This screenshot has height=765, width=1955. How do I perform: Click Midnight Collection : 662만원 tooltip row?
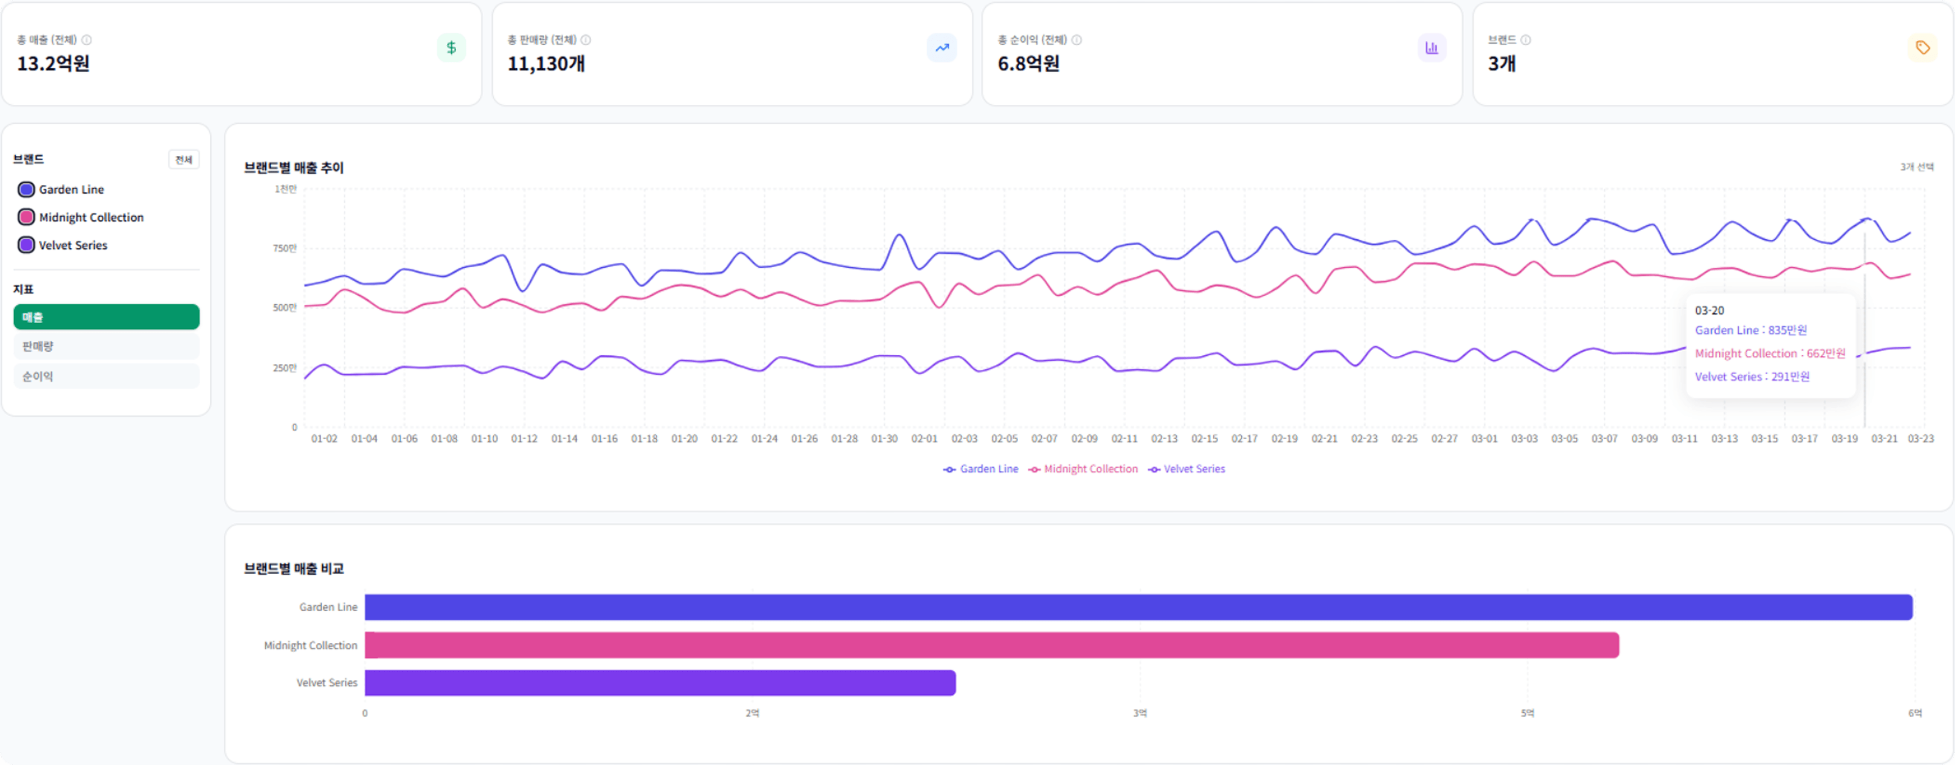click(1770, 354)
